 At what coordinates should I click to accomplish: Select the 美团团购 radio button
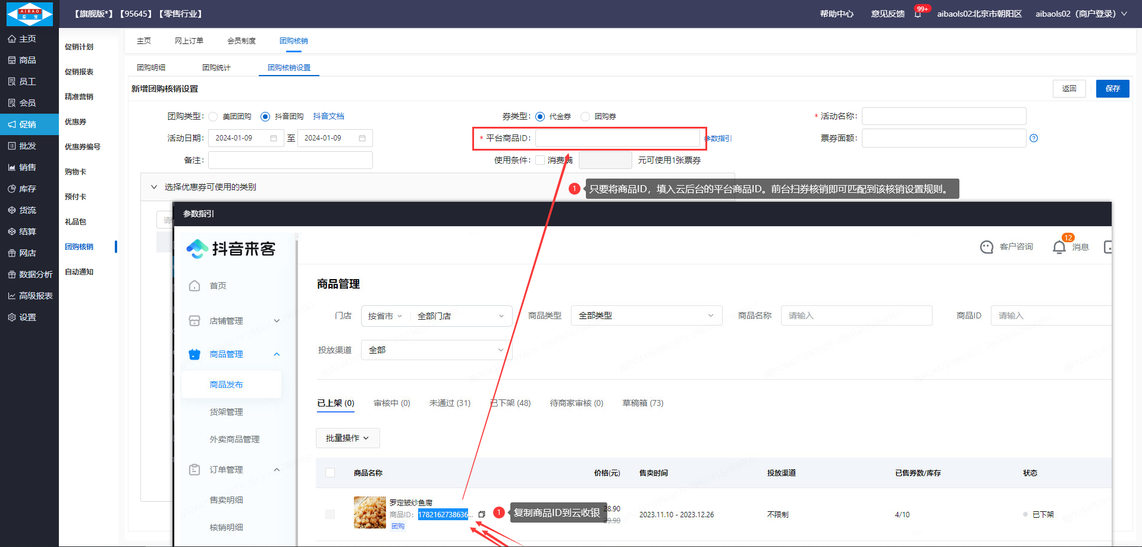(x=213, y=117)
